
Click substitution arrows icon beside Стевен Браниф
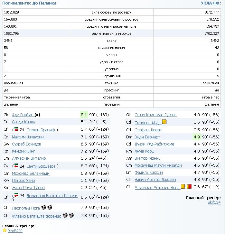pos(16,129)
